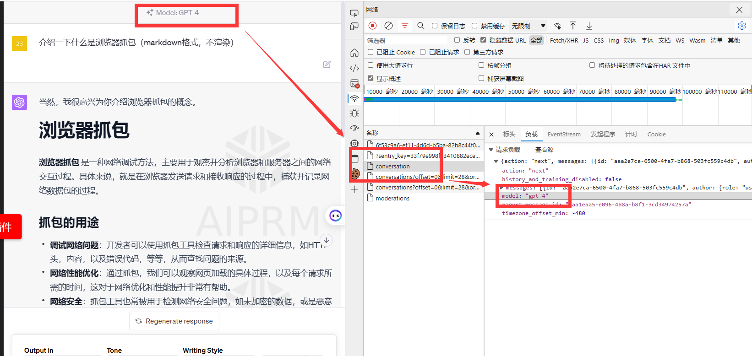
Task: Enable 捕获屏幕截图 checkbox
Action: (481, 78)
